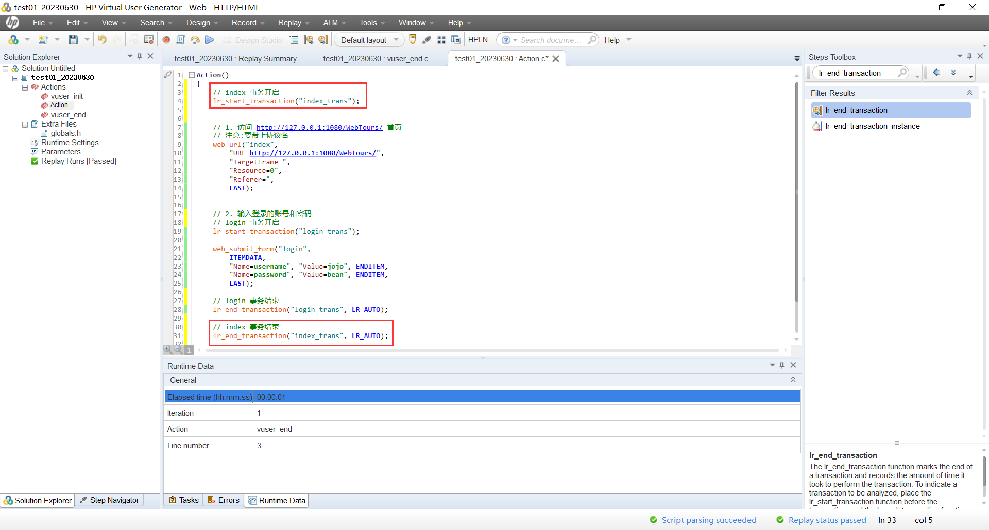Screen dimensions: 989x530
Task: Click the link icon at editor top-left gutter
Action: 168,75
